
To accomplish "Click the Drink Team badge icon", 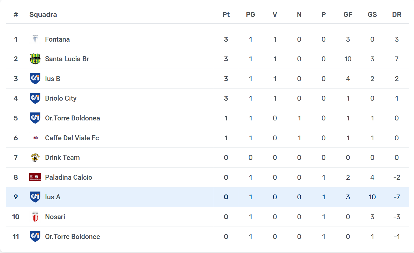I will pyautogui.click(x=35, y=158).
